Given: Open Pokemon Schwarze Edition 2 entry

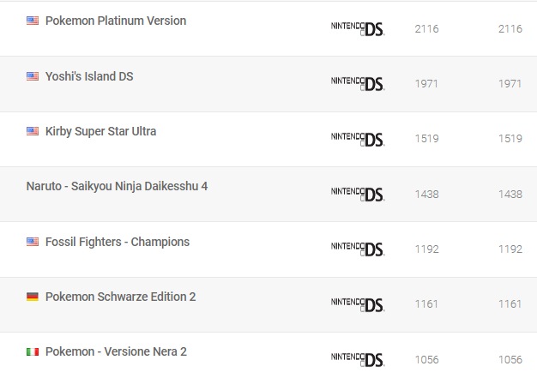Looking at the screenshot, I should pyautogui.click(x=120, y=297).
